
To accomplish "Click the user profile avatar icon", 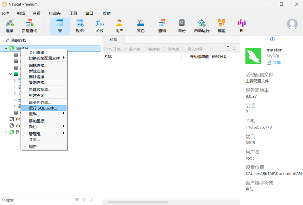I will tap(292, 24).
